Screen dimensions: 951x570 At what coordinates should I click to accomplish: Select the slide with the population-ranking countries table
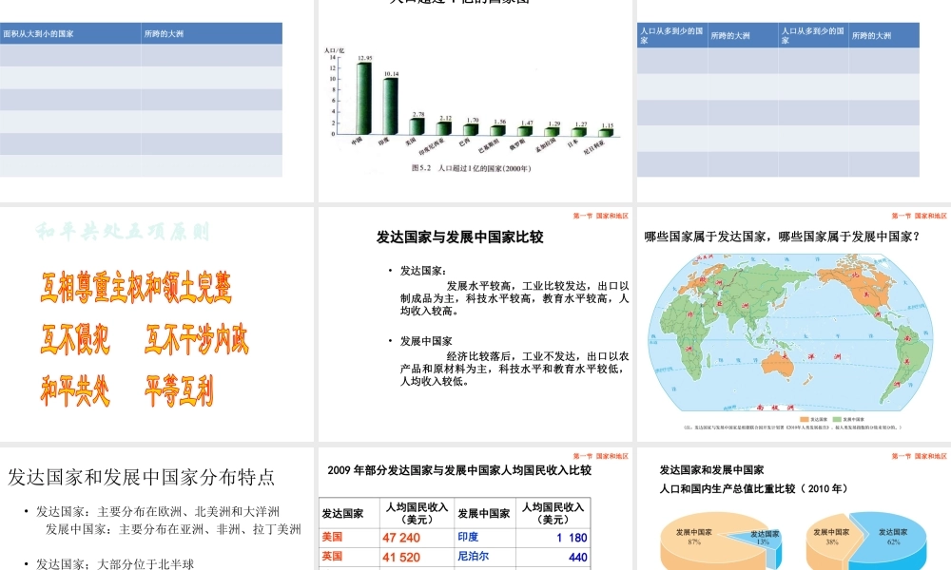coord(794,101)
